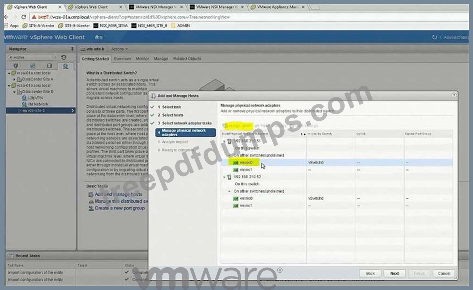Collapse the 192.168.210.52 host row

click(x=224, y=177)
